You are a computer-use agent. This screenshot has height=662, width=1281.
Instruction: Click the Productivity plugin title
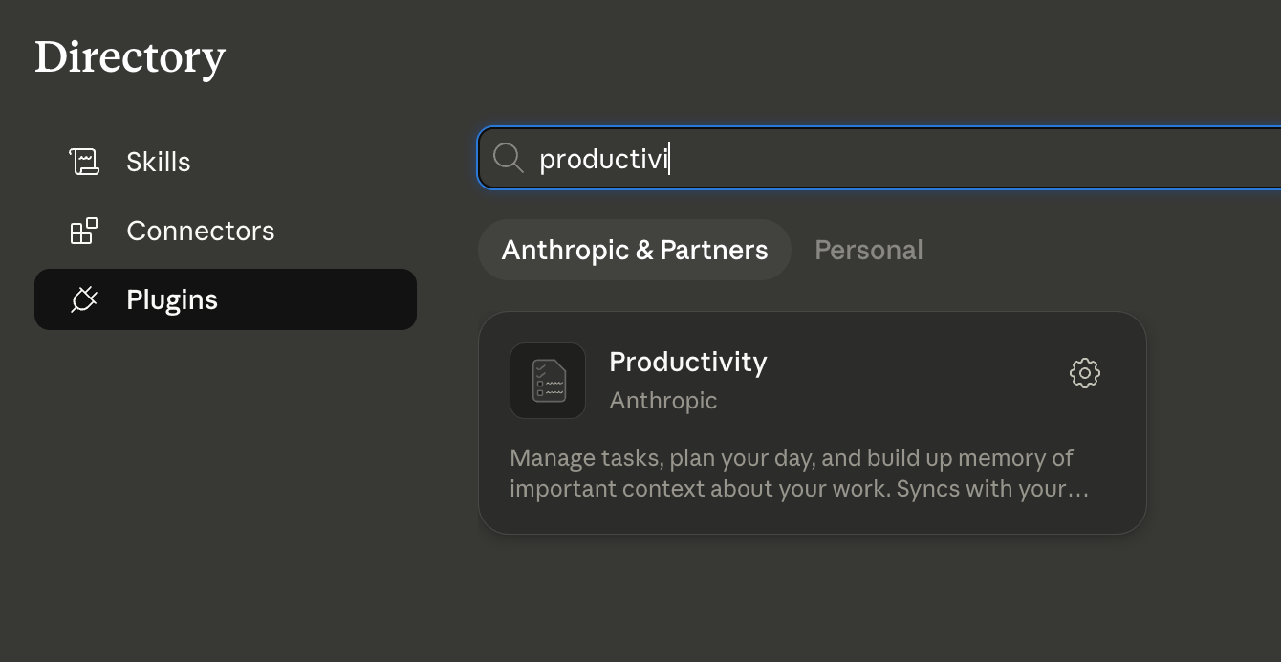688,362
